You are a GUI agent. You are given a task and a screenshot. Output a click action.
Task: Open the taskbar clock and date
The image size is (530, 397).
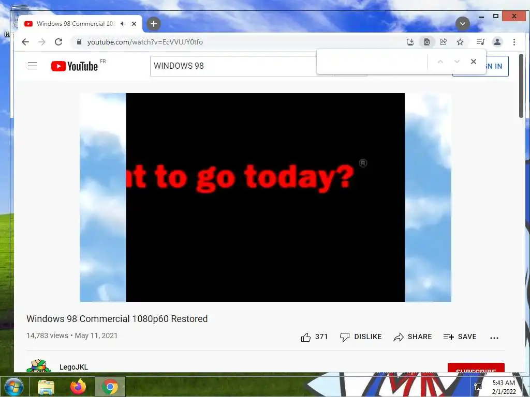click(504, 387)
